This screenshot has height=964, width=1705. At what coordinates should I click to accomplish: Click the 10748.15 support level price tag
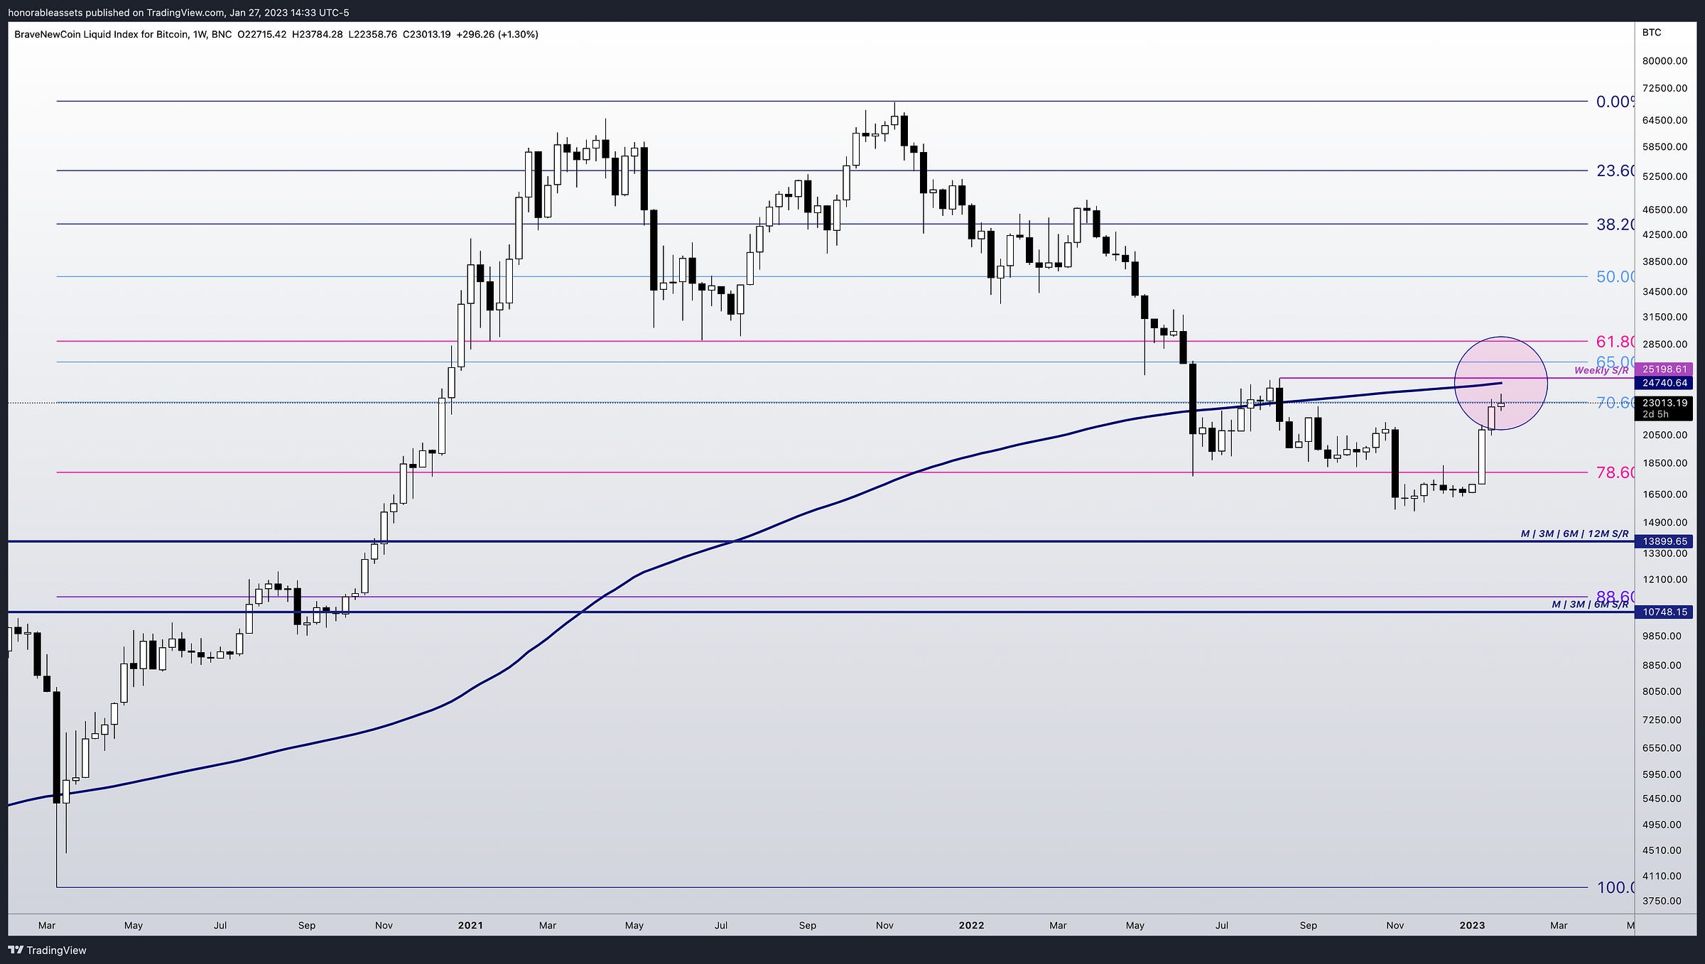tap(1664, 612)
